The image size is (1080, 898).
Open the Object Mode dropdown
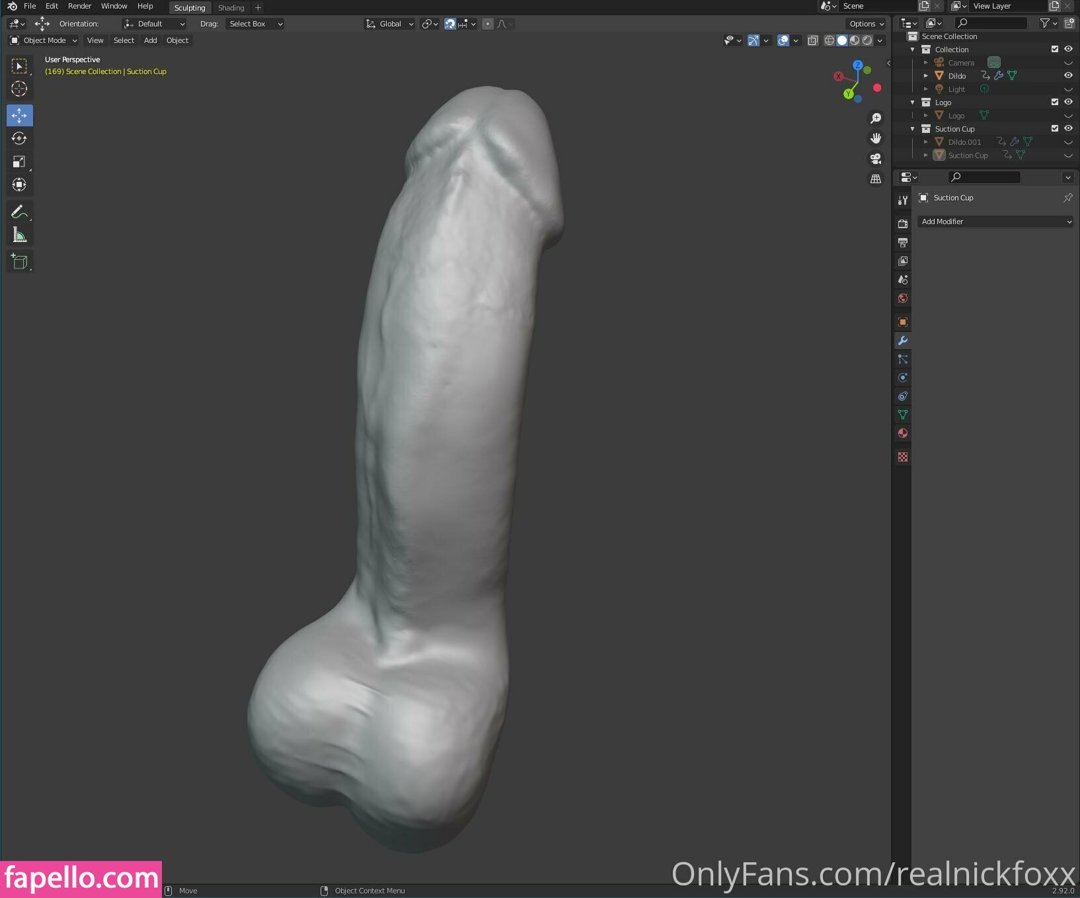[x=44, y=40]
